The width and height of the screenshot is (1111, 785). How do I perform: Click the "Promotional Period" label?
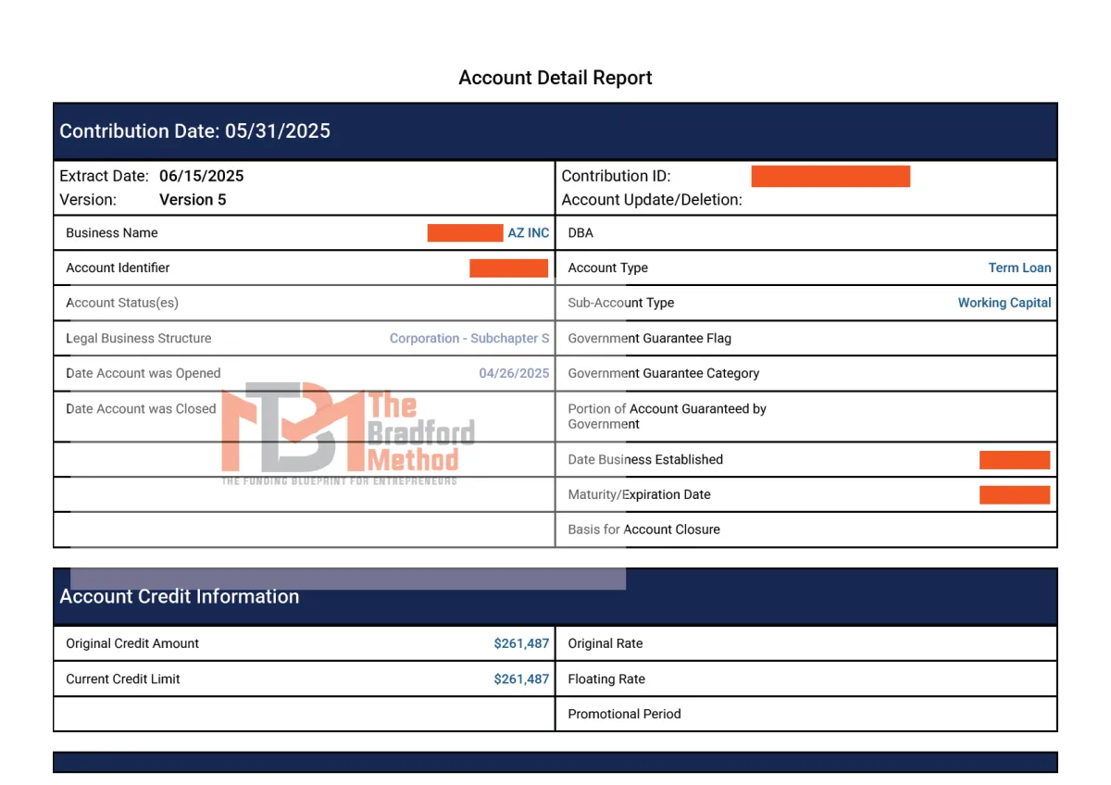[x=625, y=715]
